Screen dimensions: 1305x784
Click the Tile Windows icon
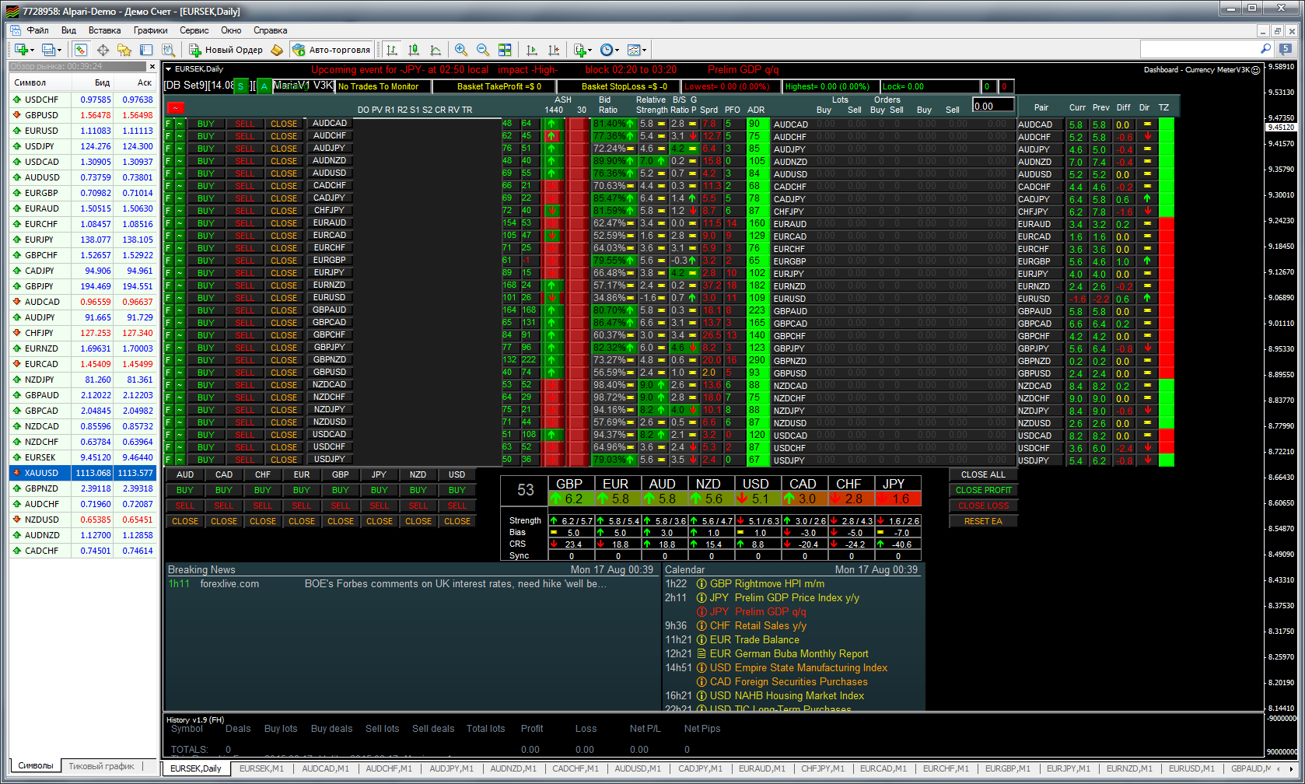click(505, 50)
